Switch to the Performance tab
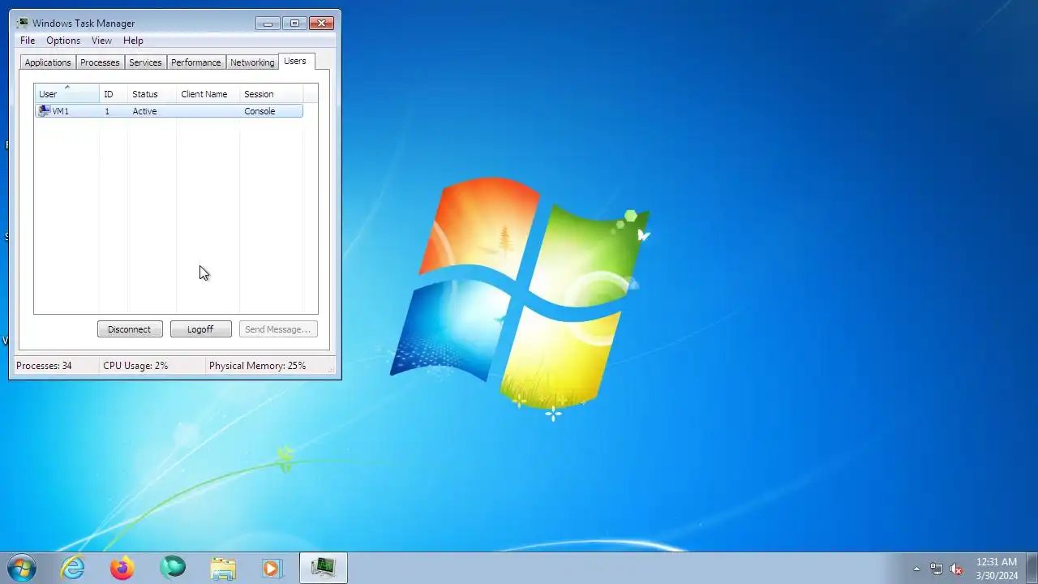Image resolution: width=1038 pixels, height=584 pixels. pos(195,62)
